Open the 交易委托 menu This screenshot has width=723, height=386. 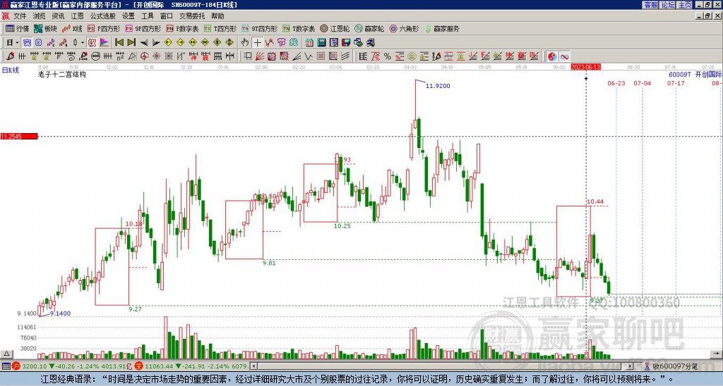click(x=192, y=16)
